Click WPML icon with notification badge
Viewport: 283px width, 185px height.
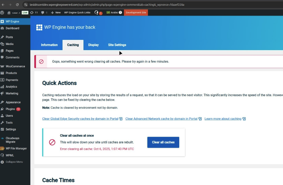click(x=98, y=13)
